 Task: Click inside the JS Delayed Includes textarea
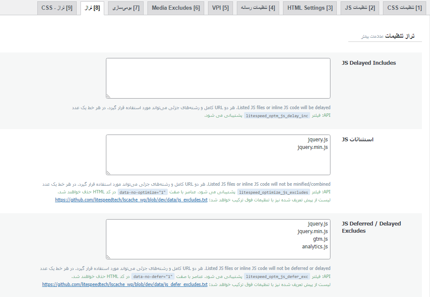click(x=218, y=78)
